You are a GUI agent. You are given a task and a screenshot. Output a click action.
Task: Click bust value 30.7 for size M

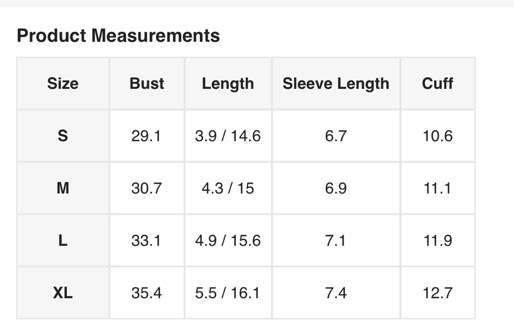(x=147, y=188)
